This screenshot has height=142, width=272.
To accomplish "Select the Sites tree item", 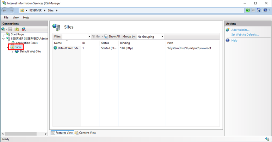I will coord(18,47).
